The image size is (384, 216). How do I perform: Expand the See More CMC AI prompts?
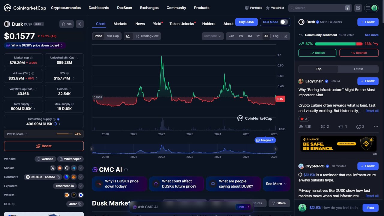277,184
